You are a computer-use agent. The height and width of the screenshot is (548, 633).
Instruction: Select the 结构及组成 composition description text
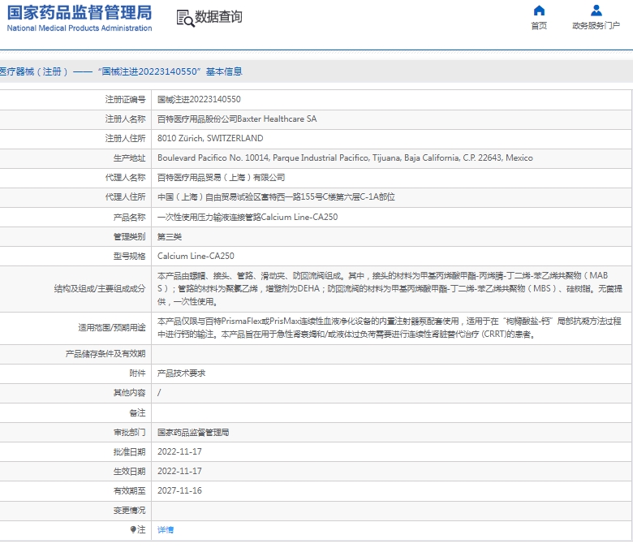tap(390, 289)
